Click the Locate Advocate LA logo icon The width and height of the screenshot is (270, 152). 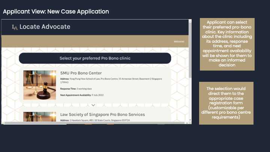15,27
